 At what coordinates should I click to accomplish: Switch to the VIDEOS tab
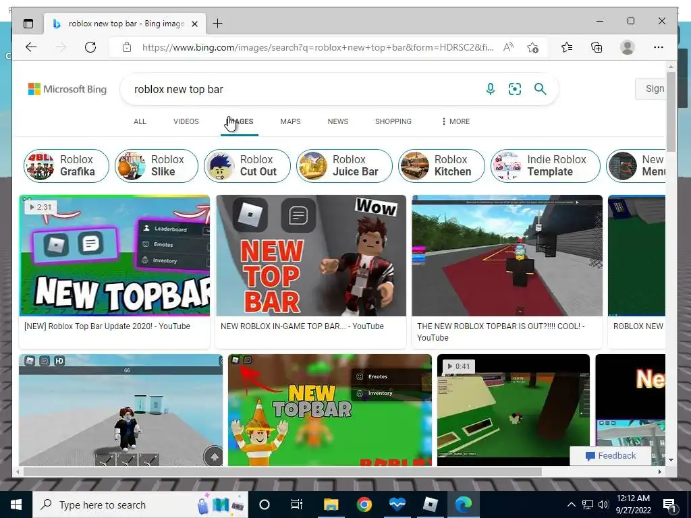tap(186, 121)
